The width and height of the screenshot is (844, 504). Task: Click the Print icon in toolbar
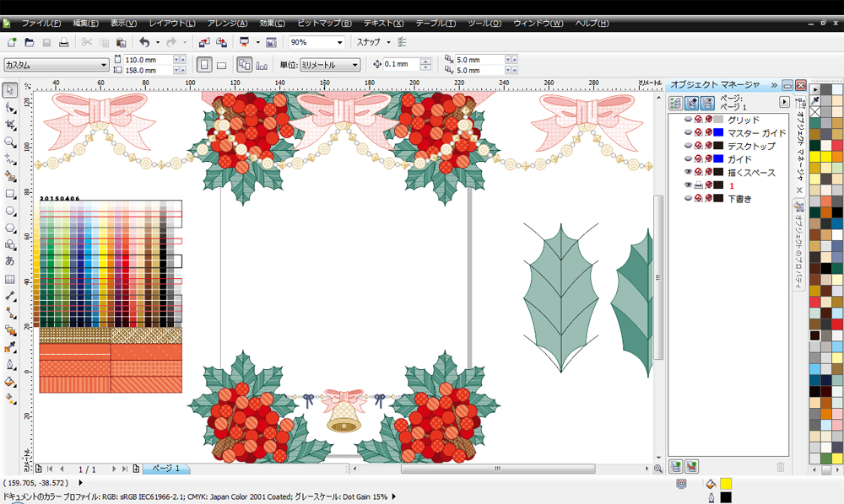point(63,42)
